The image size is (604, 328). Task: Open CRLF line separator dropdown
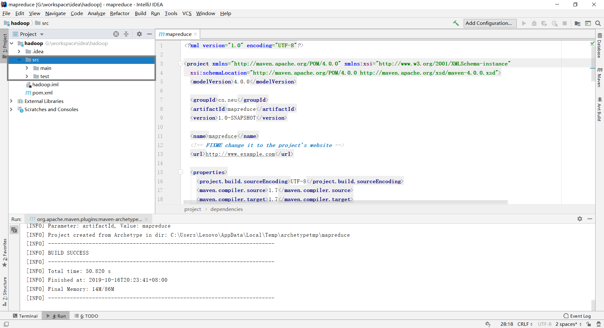[525, 324]
